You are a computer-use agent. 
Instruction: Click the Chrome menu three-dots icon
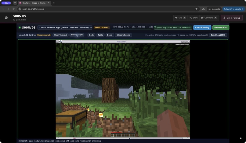243,9
